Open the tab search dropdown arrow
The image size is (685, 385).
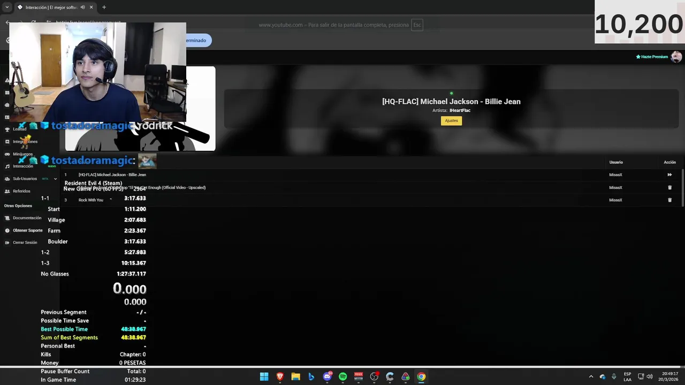pyautogui.click(x=7, y=7)
